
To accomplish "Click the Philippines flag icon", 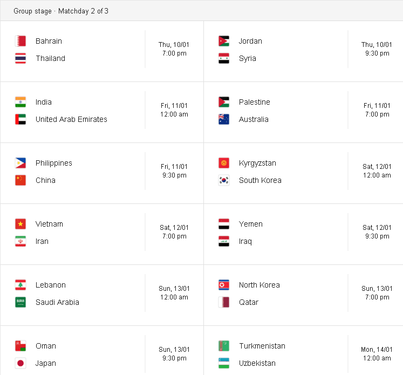I will (21, 163).
